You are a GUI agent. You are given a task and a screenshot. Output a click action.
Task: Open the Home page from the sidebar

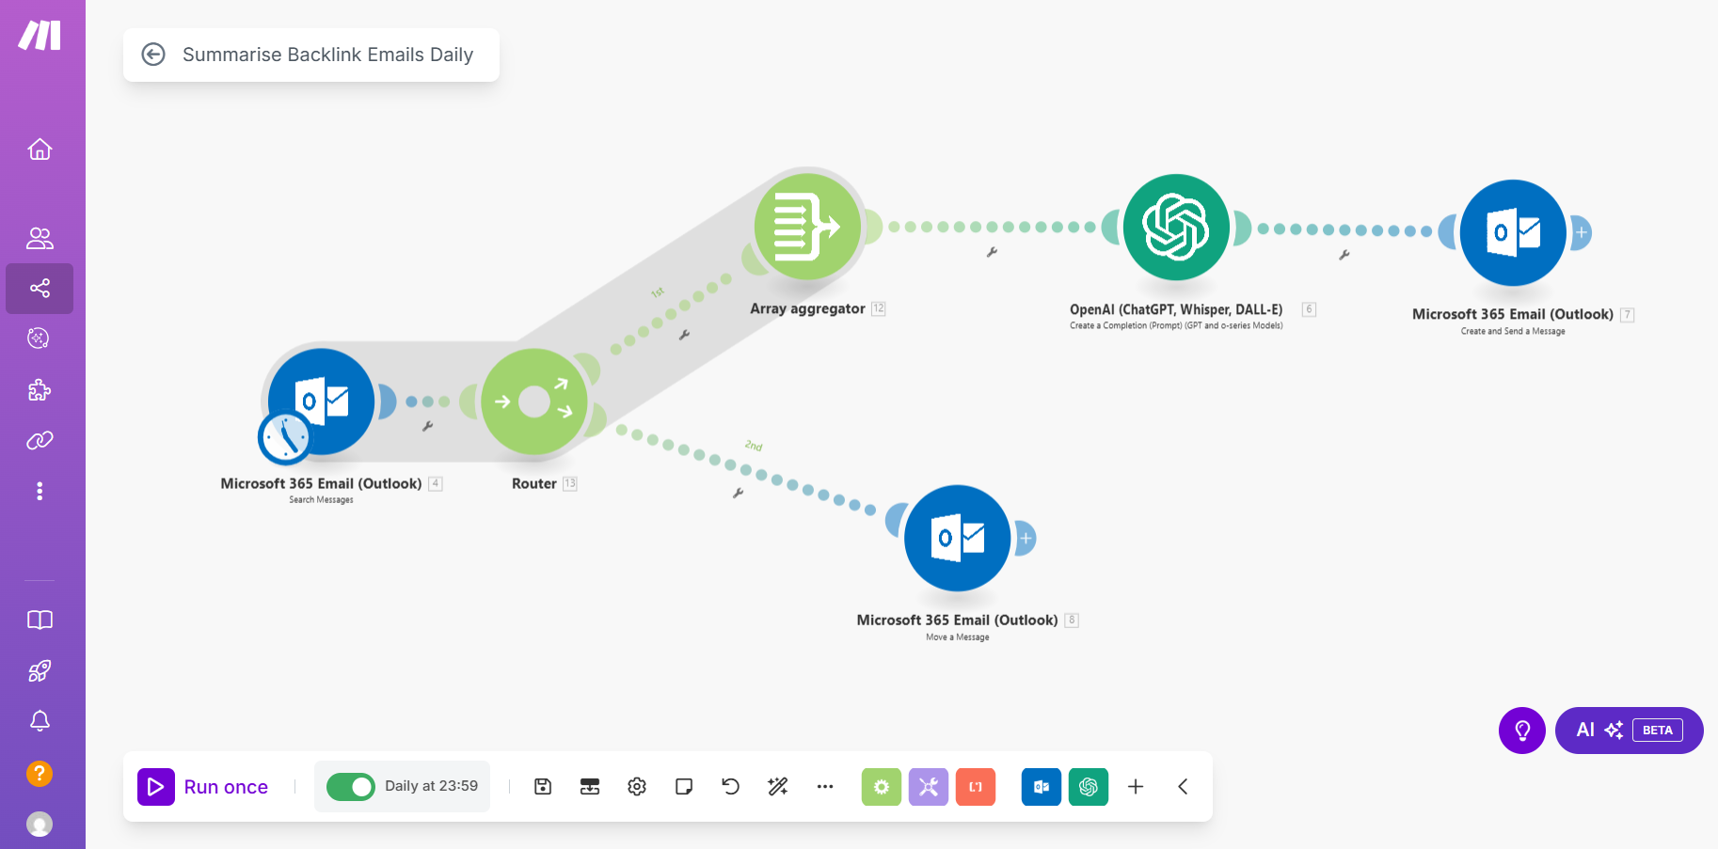(40, 149)
